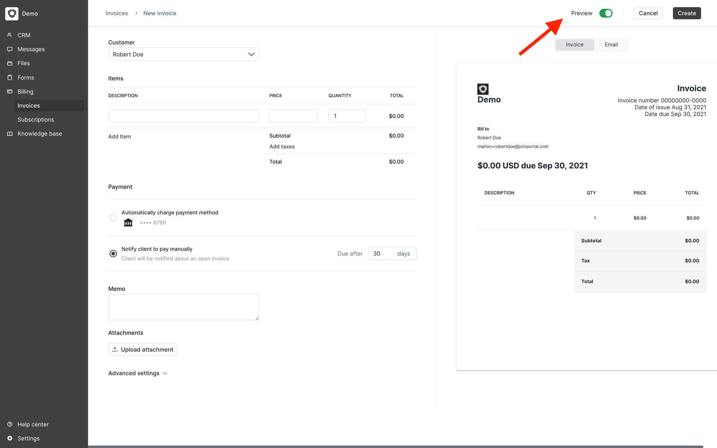The image size is (717, 448).
Task: Click the Help center question icon
Action: [10, 424]
